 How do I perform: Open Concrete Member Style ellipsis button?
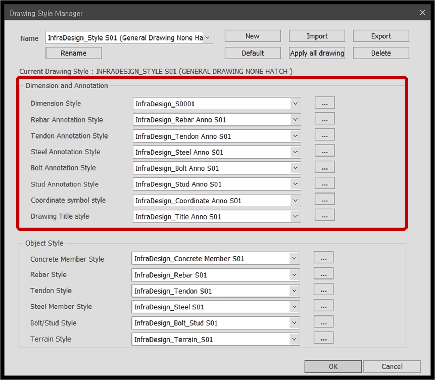coord(324,257)
